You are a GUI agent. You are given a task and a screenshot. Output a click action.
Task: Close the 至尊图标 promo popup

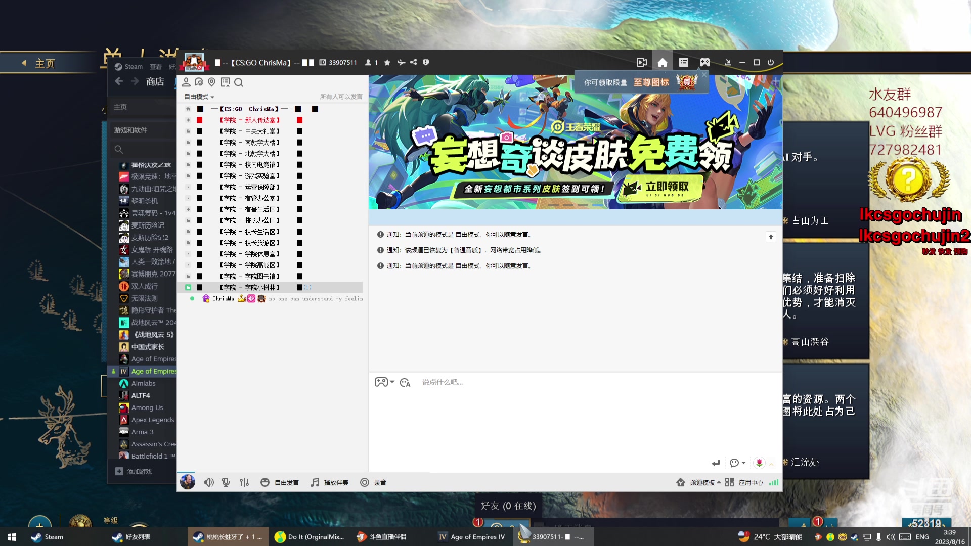[704, 74]
